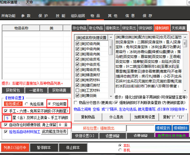Uncheck [类]初级肉类 checkbox
The height and width of the screenshot is (155, 190).
point(78,43)
